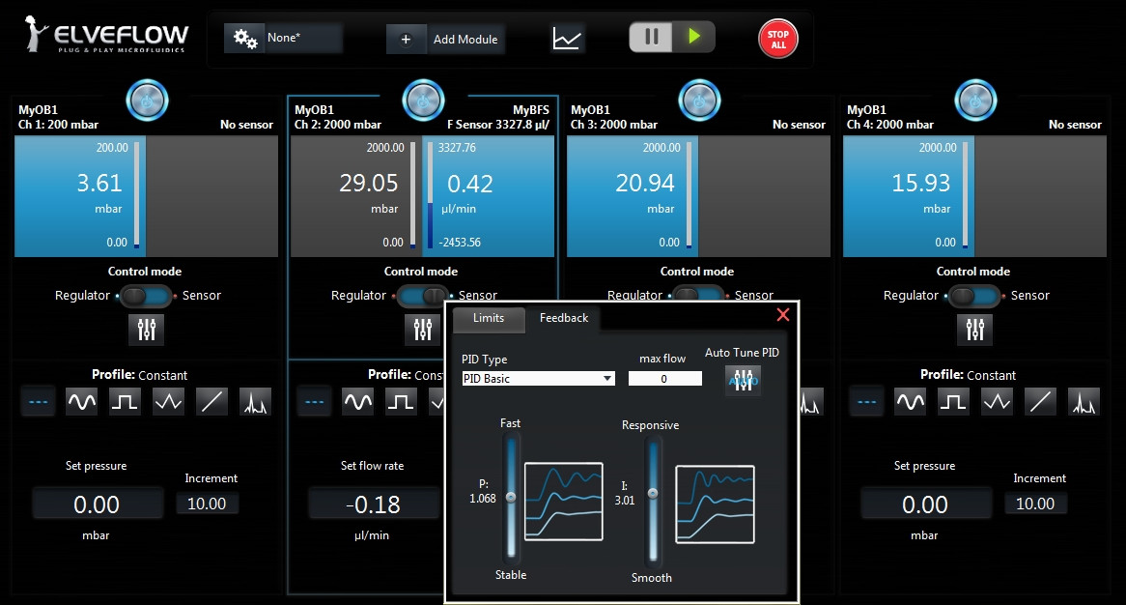Switch to the Limits tab
This screenshot has height=605, width=1126.
[x=489, y=318]
